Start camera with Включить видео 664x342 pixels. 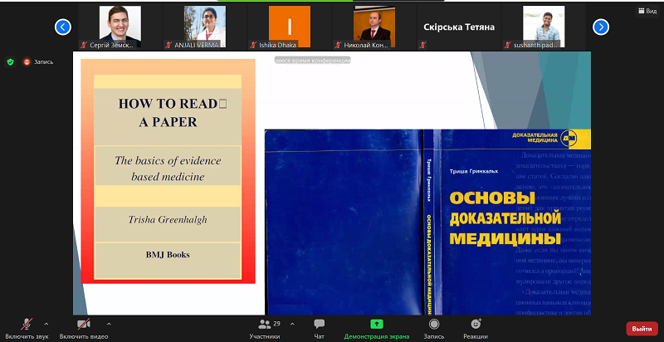84,329
